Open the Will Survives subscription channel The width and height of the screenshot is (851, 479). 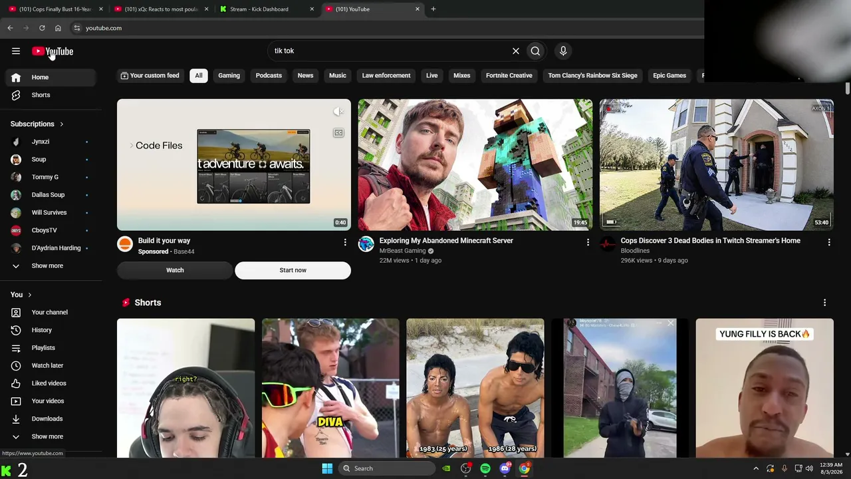[51, 213]
